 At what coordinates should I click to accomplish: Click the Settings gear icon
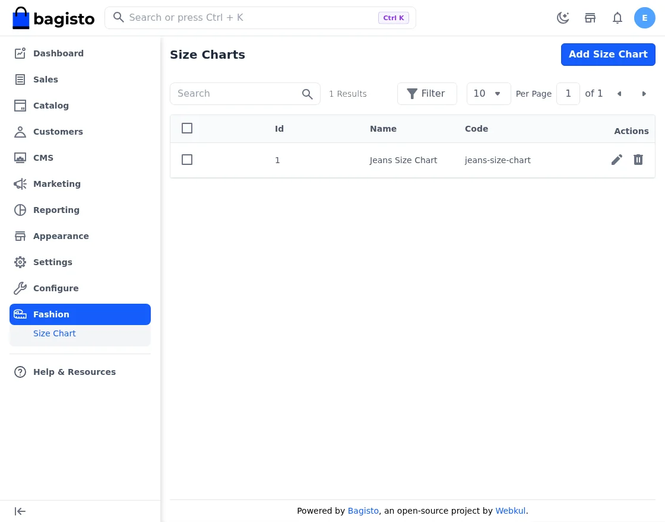tap(20, 262)
